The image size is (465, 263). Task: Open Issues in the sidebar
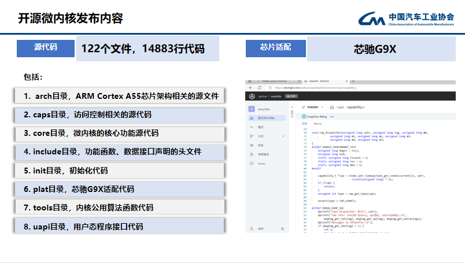tap(261, 164)
